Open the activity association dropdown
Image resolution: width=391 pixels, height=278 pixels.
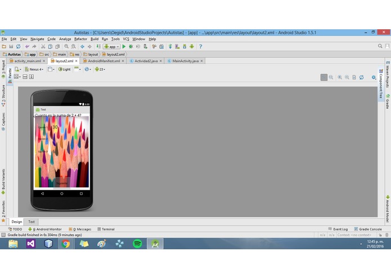pos(78,69)
